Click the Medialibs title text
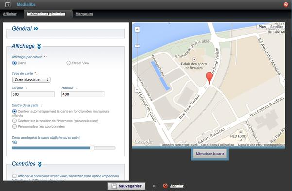Viewport: 292px width, 191px height. coord(26,5)
